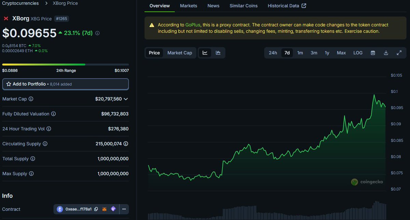Image resolution: width=410 pixels, height=220 pixels.
Task: Click the $0.09655 price value
Action: [x=29, y=33]
